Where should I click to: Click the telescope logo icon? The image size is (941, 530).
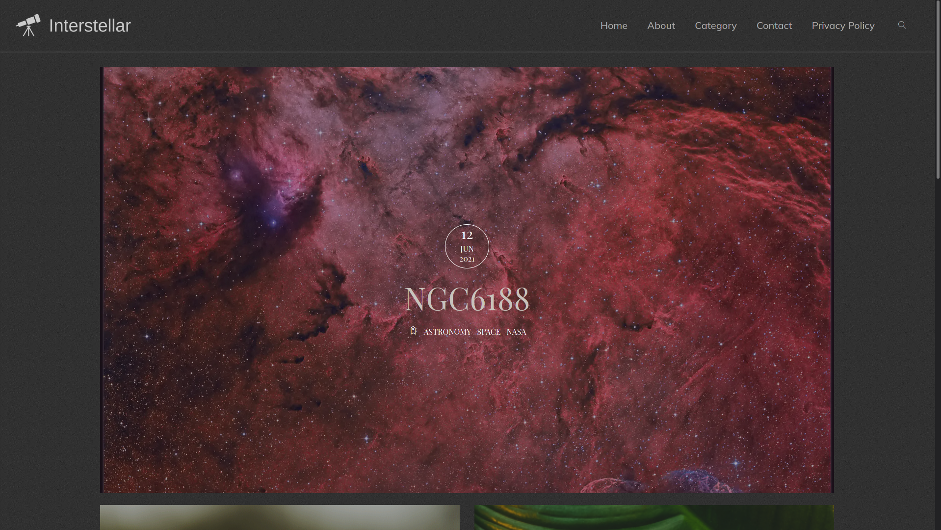[28, 26]
